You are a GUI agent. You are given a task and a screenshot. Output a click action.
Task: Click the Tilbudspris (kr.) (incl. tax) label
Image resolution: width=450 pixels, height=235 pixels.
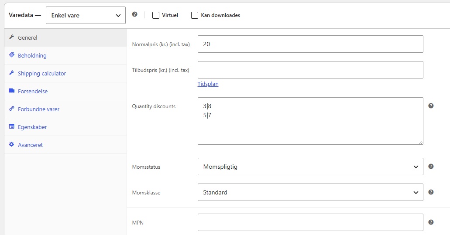pyautogui.click(x=161, y=70)
